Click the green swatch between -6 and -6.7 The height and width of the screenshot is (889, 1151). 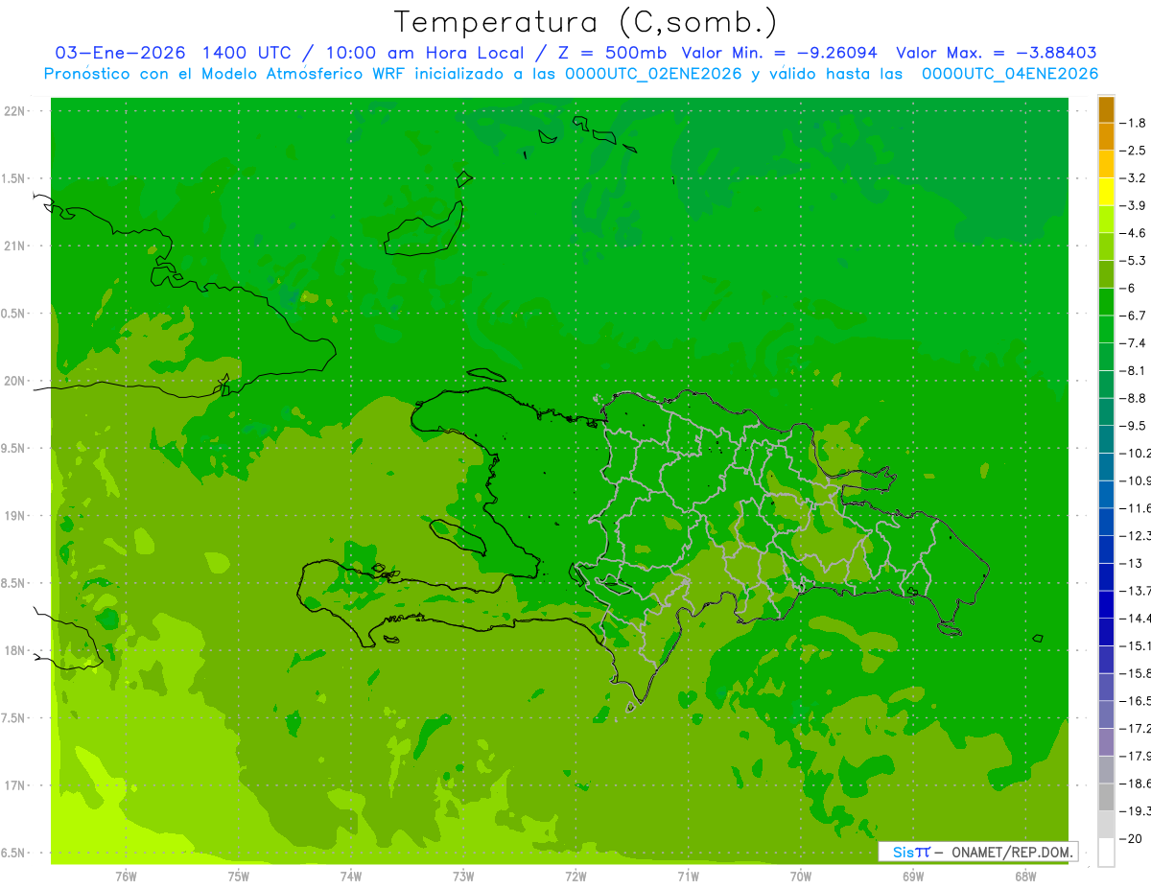point(1106,302)
